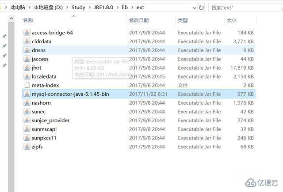Select the cldrdata jar icon
Viewport: 283px width, 192px height.
(27, 41)
